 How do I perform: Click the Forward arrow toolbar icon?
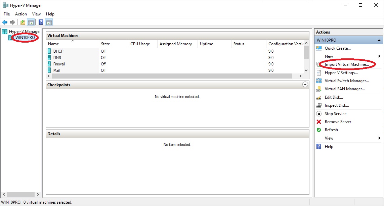point(12,22)
